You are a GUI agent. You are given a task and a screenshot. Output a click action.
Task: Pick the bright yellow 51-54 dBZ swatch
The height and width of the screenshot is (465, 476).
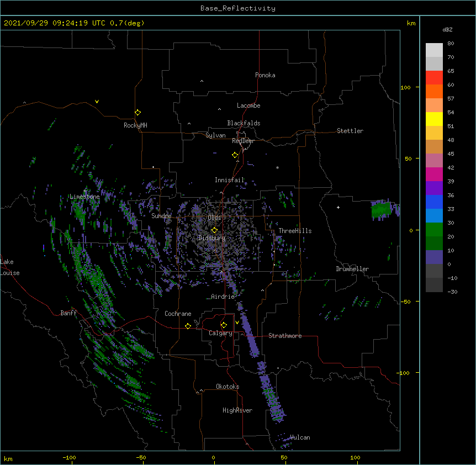[x=434, y=119]
